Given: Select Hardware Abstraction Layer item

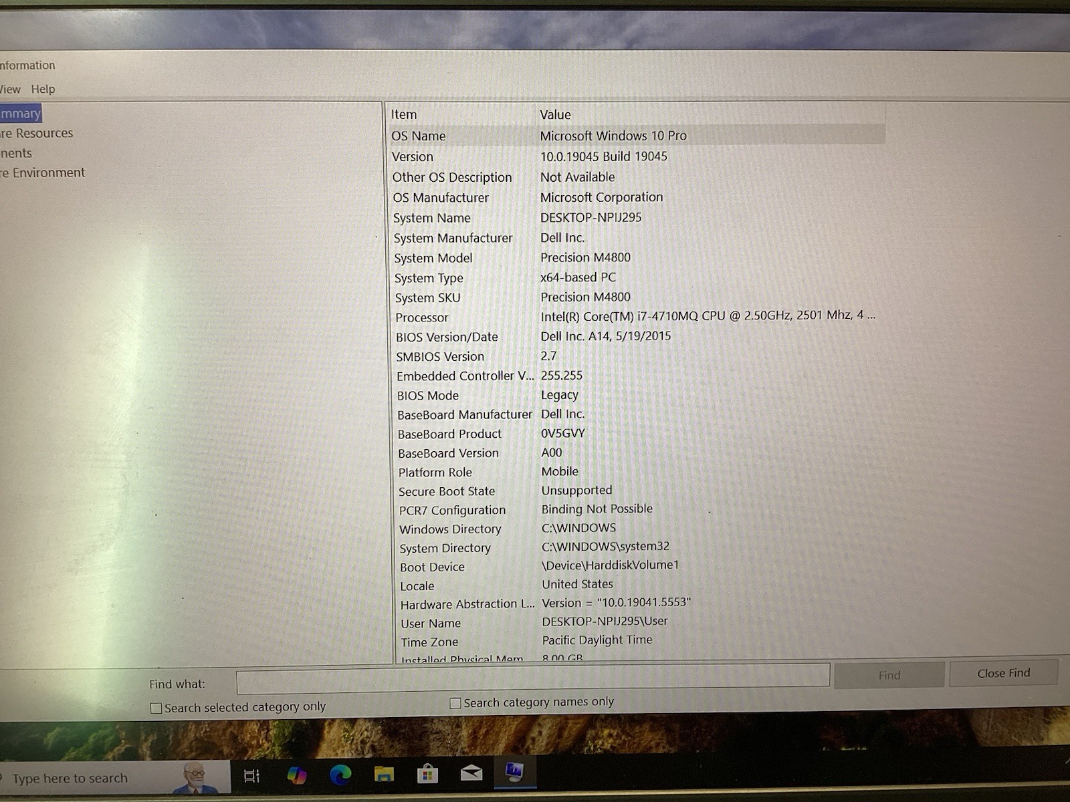Looking at the screenshot, I should pyautogui.click(x=468, y=604).
